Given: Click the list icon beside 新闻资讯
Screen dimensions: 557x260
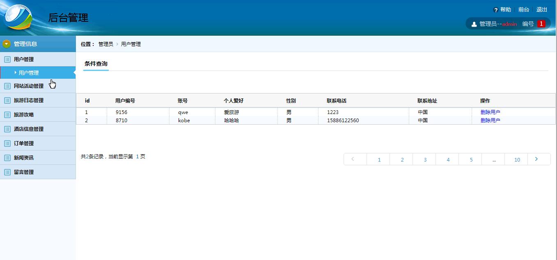Looking at the screenshot, I should [x=7, y=158].
